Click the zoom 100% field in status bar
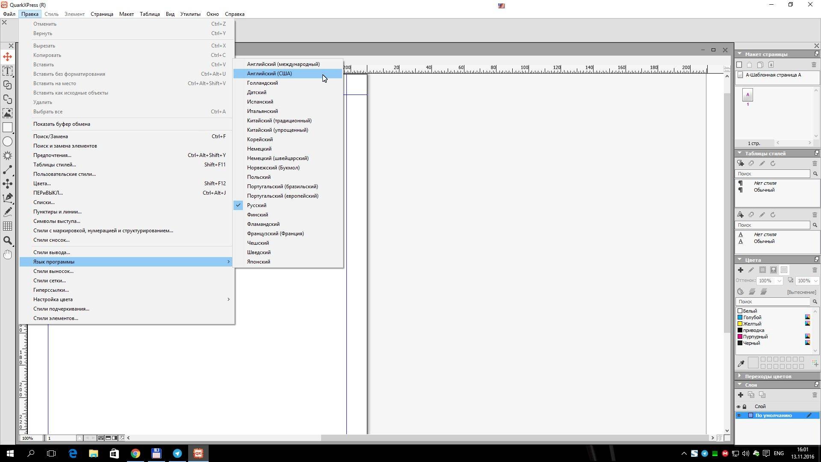The height and width of the screenshot is (462, 821). pyautogui.click(x=31, y=438)
